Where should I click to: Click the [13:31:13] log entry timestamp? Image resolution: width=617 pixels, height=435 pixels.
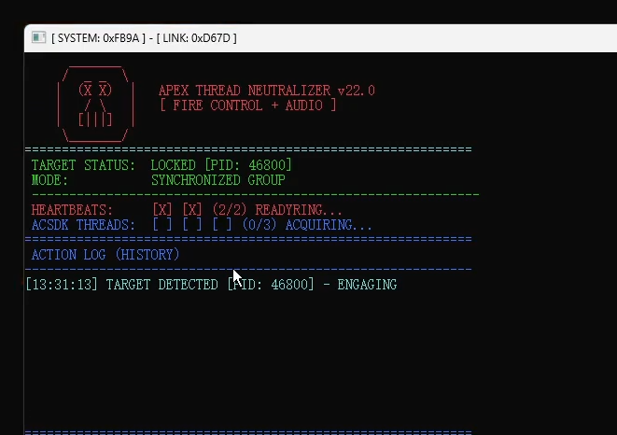point(62,285)
